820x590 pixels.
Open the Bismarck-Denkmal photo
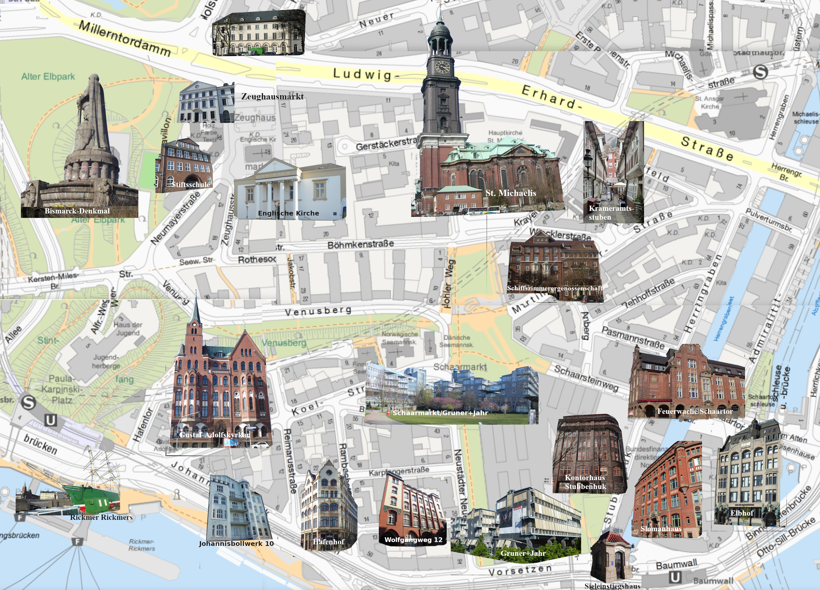click(x=80, y=146)
